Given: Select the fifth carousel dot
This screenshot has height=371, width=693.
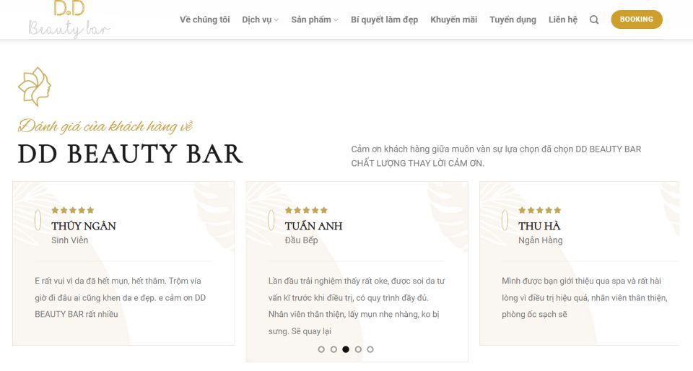Looking at the screenshot, I should (x=370, y=349).
